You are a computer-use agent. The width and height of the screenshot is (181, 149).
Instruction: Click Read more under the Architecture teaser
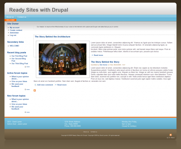[x=98, y=55]
